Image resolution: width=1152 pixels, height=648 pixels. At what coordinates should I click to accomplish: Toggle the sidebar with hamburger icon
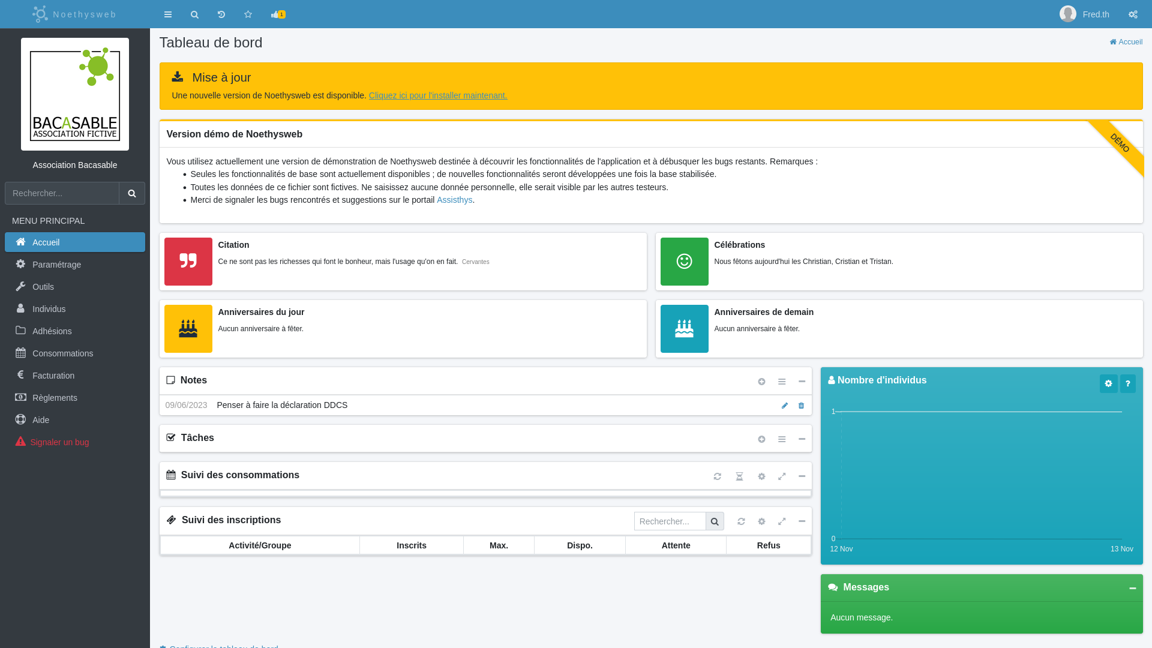(x=168, y=14)
